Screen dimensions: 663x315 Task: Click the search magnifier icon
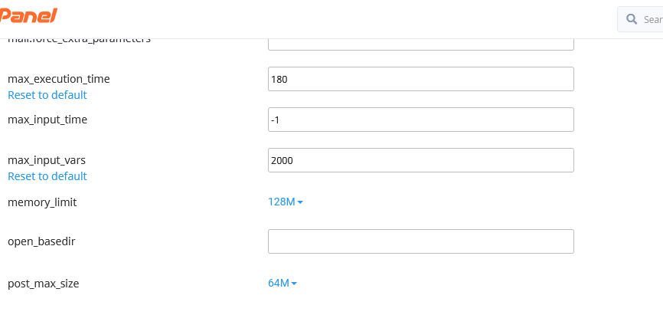coord(632,19)
